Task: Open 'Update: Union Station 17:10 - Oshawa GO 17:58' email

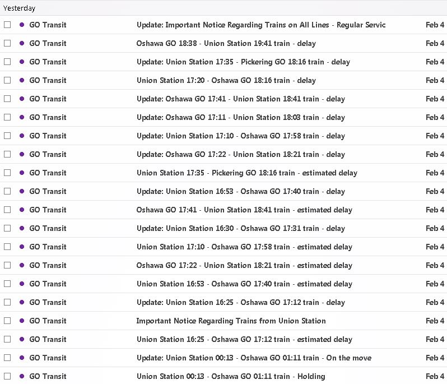Action: coord(241,136)
